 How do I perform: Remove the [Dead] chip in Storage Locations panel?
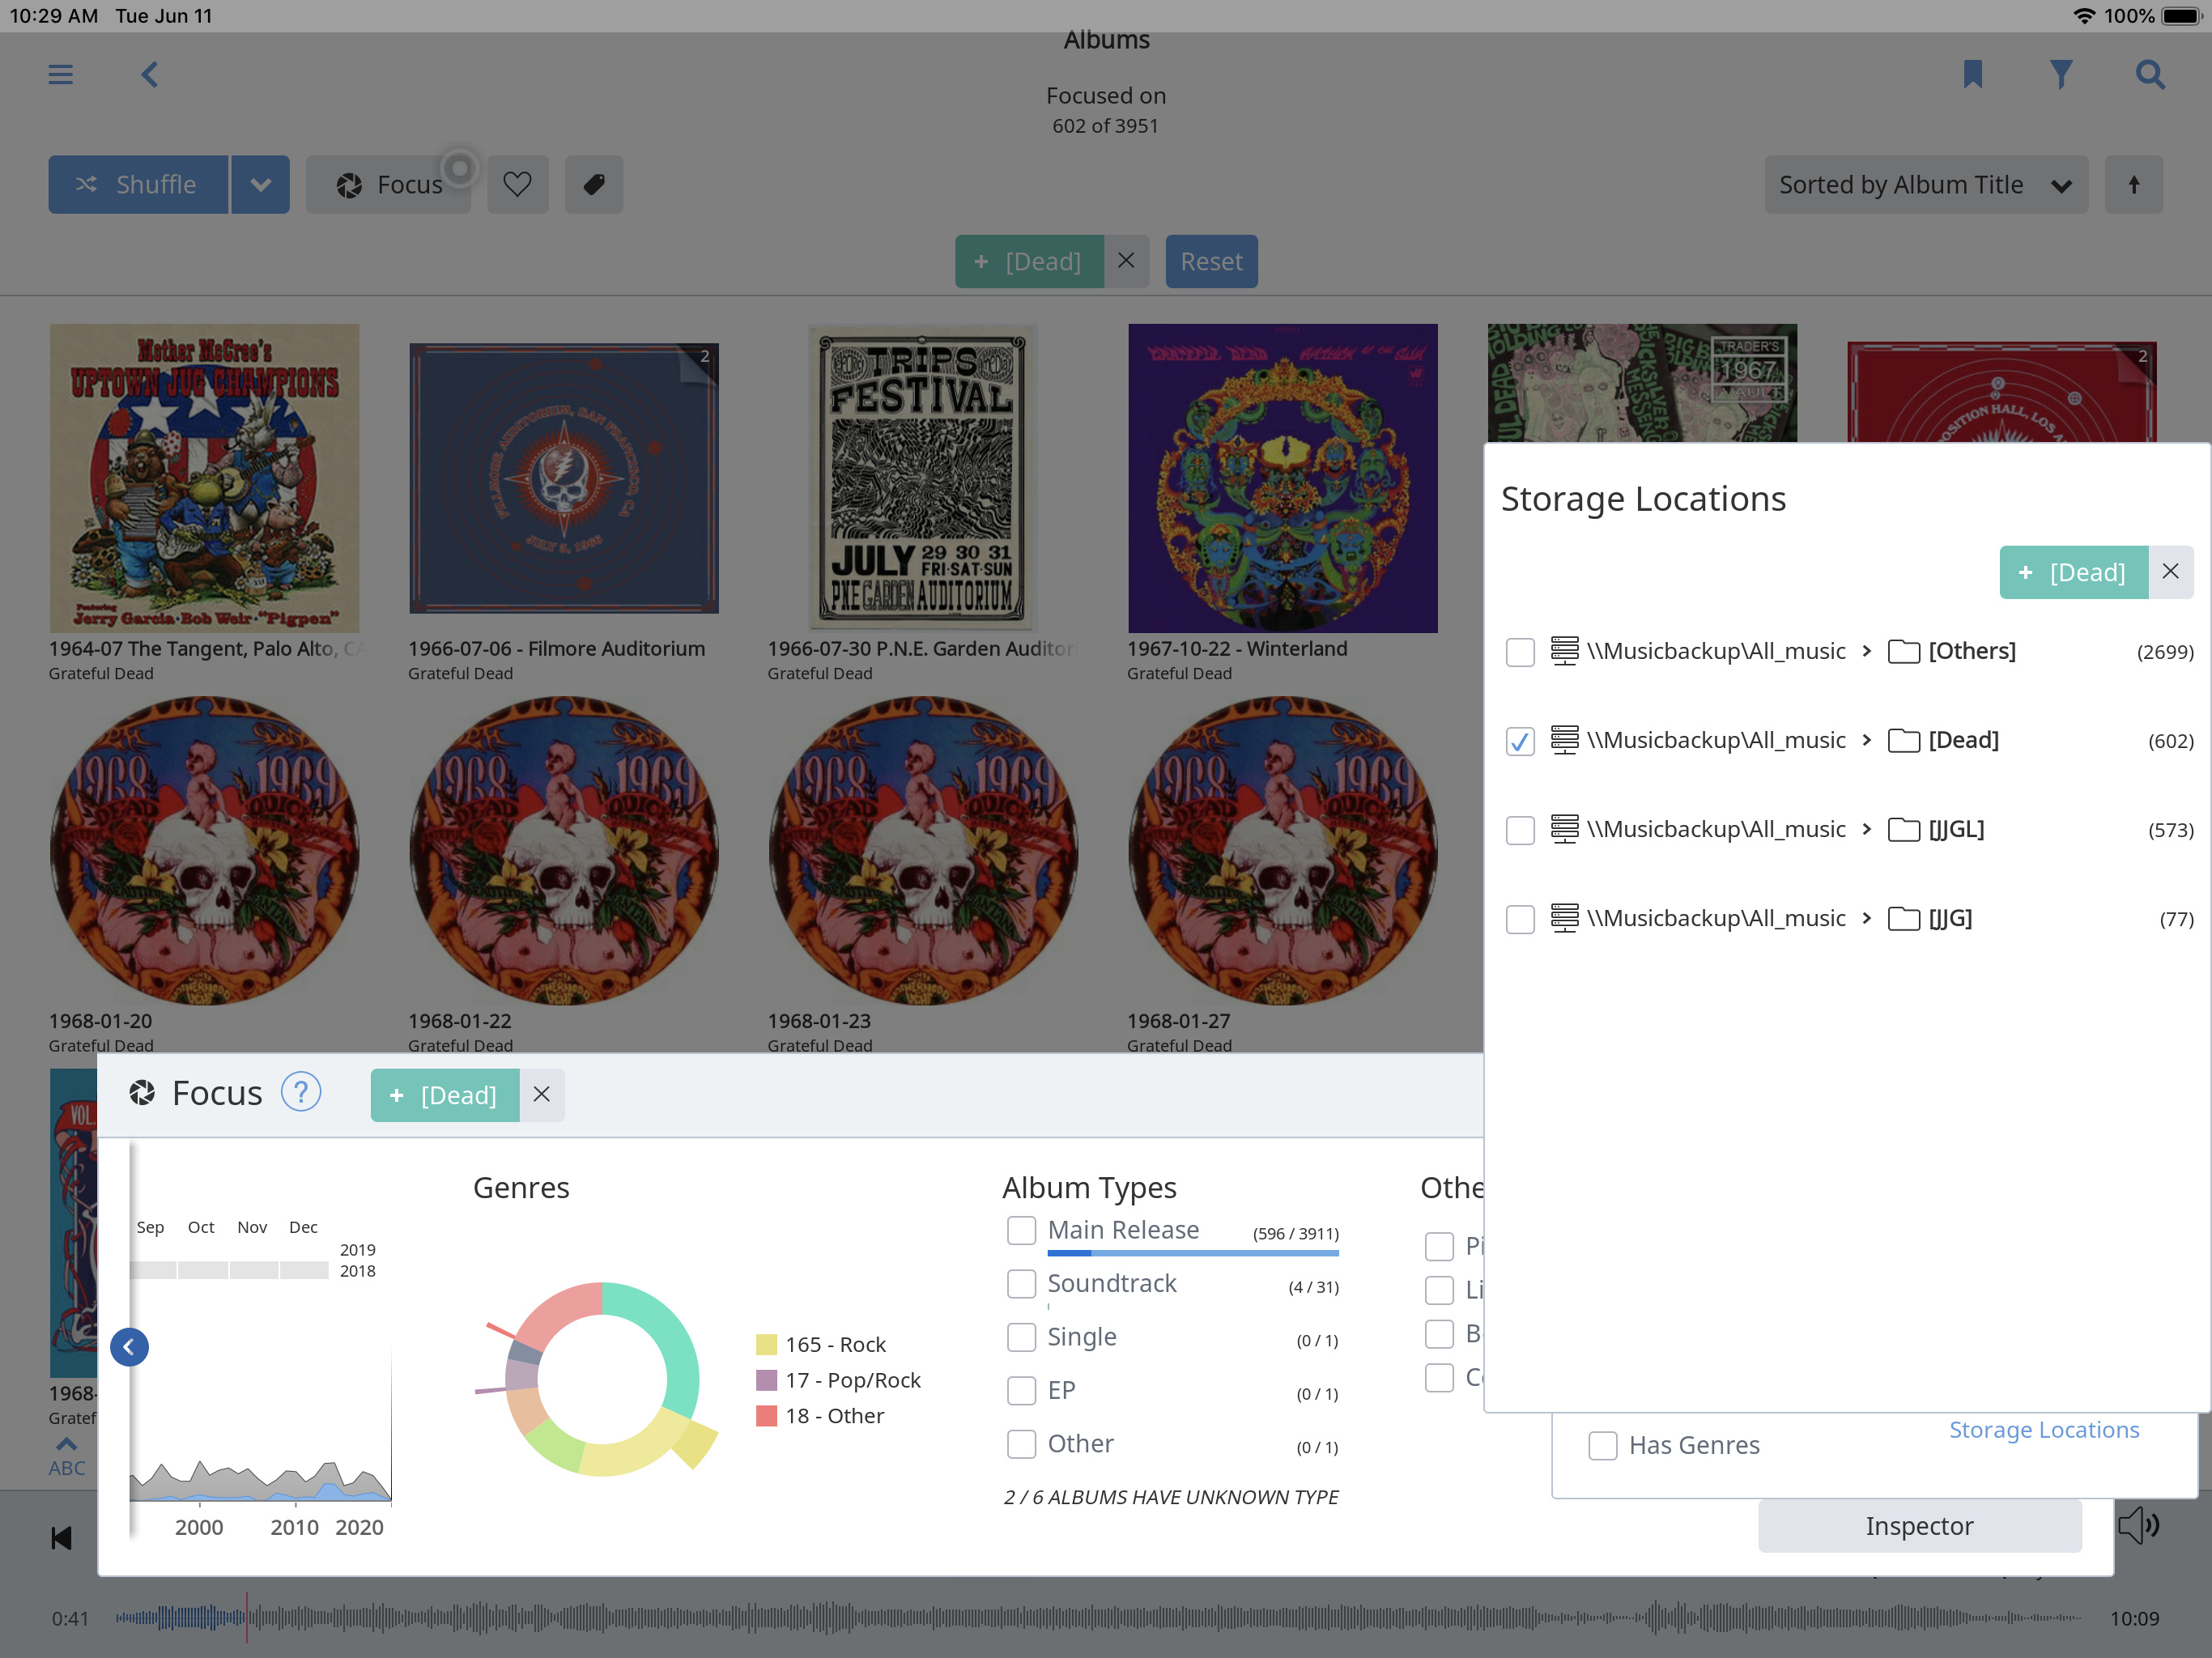pos(2170,572)
